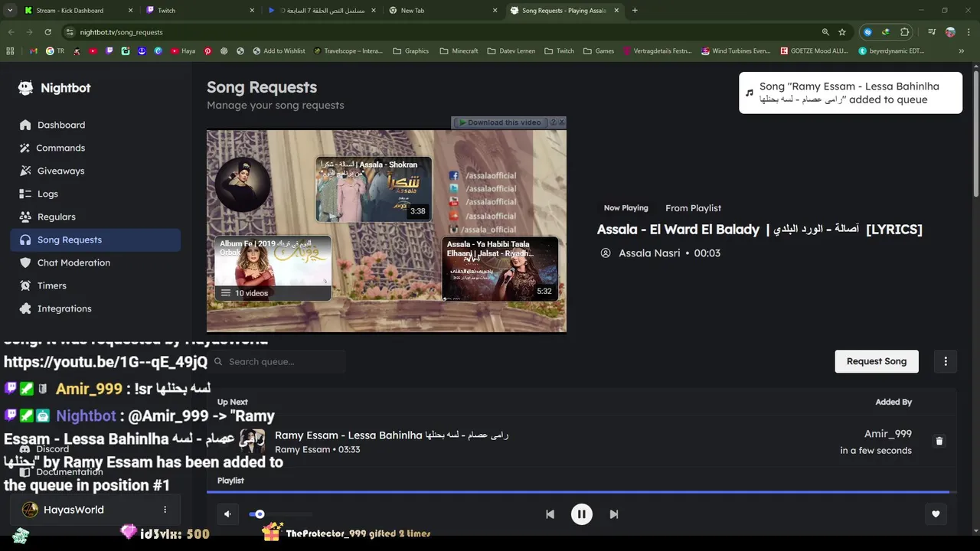Skip to previous track

550,514
